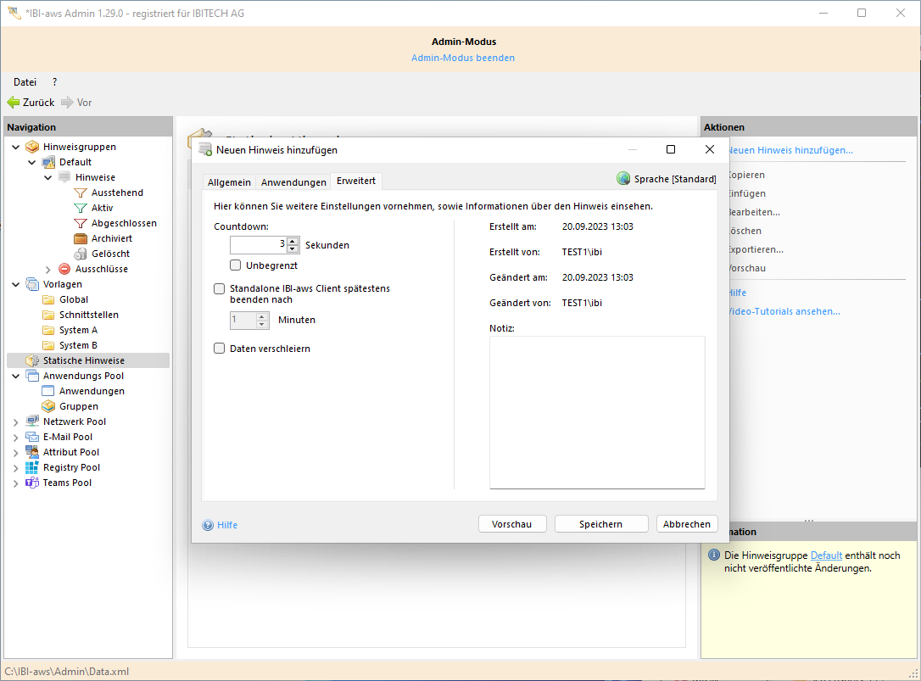The image size is (921, 681).
Task: Click the E-Mail Pool envelope icon
Action: [32, 437]
